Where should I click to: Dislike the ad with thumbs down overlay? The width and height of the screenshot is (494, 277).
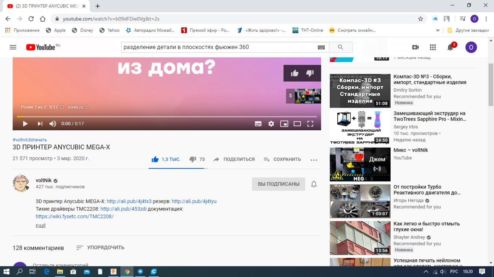[x=310, y=73]
